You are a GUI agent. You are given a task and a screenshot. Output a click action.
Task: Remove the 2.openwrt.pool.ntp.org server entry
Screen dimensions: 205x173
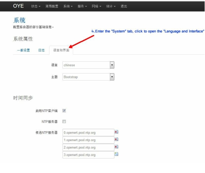tap(116, 147)
